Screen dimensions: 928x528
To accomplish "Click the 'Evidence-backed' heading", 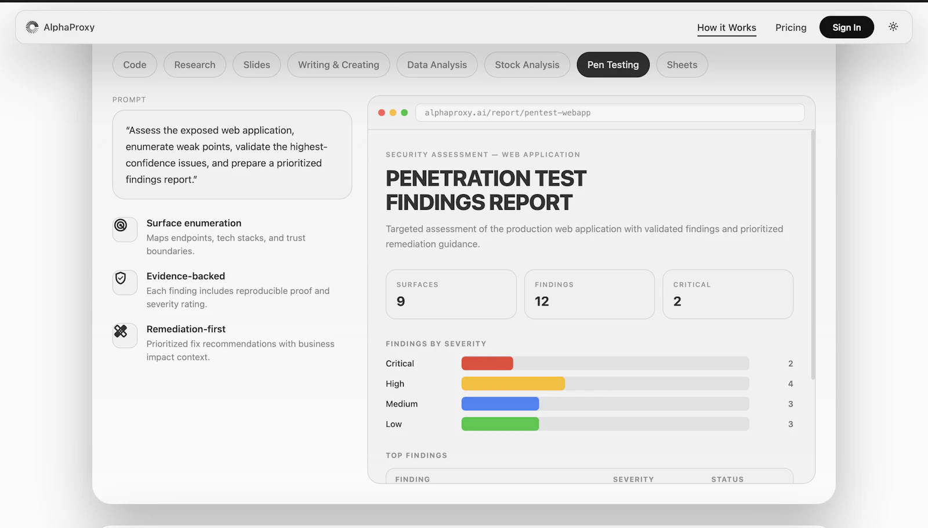I will [186, 276].
